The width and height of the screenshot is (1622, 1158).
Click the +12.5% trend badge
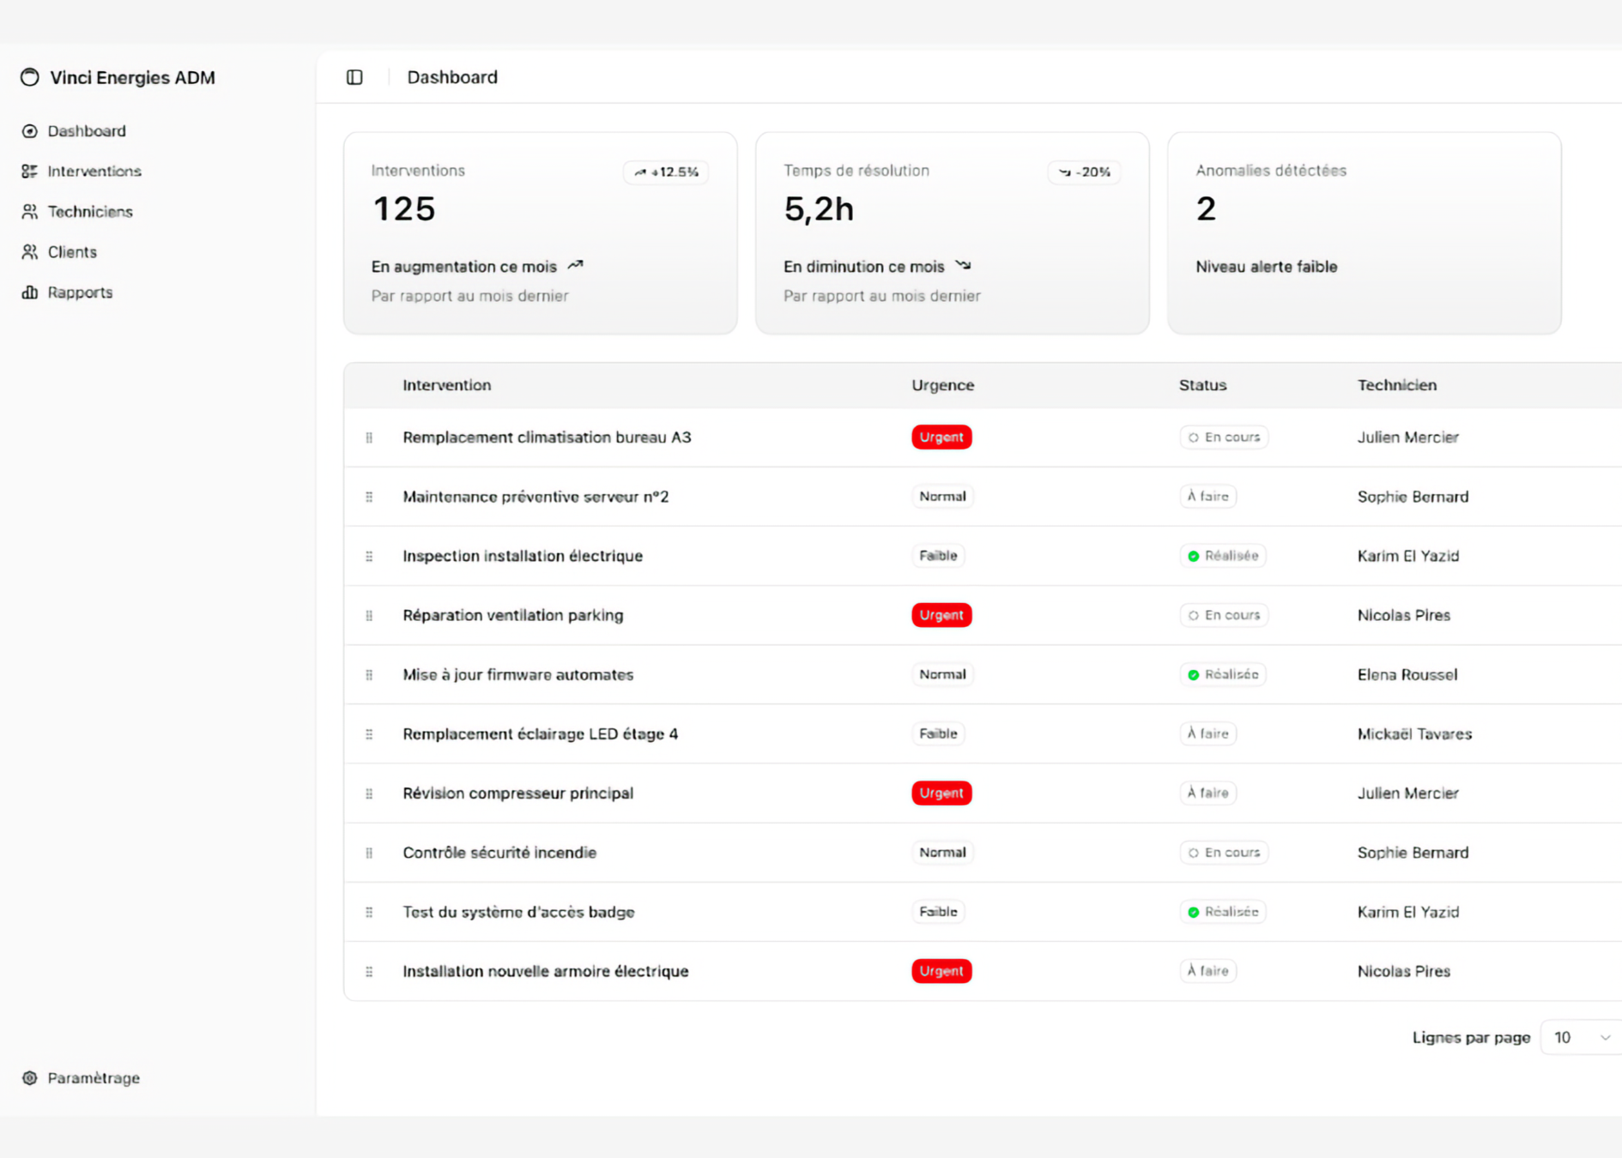pyautogui.click(x=666, y=172)
